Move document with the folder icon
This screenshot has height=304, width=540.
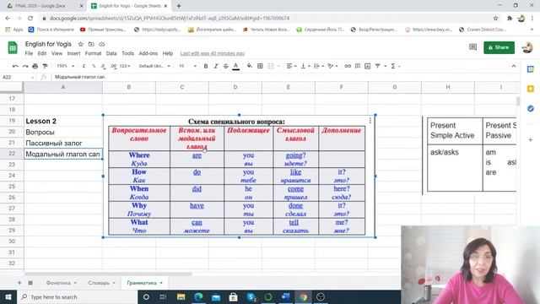pos(91,44)
